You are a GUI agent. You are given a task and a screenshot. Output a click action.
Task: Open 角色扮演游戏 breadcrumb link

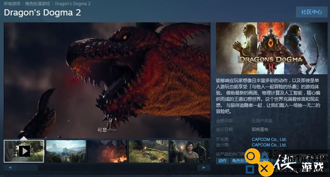(x=38, y=3)
